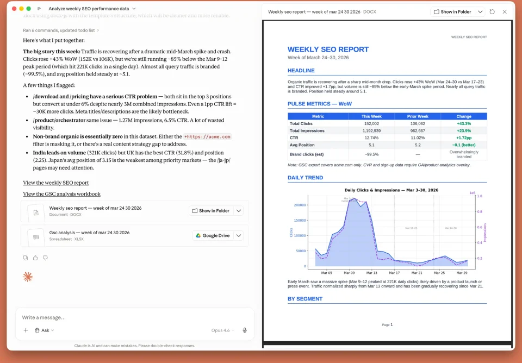
Task: Open View the weekly SEO report link
Action: tap(55, 183)
